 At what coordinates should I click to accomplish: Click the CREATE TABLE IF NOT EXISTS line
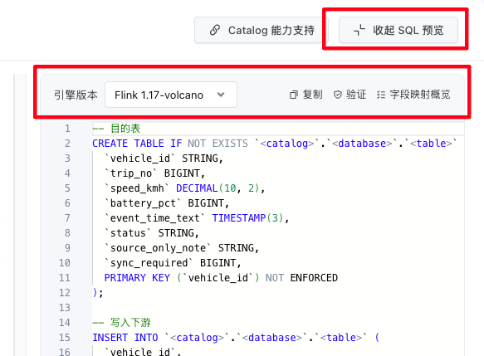tap(275, 144)
